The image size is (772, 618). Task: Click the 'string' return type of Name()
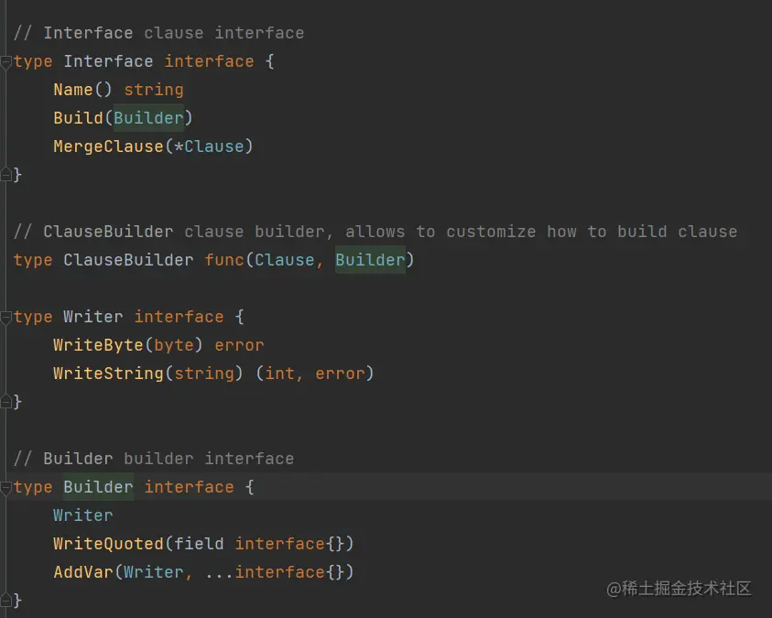coord(154,90)
